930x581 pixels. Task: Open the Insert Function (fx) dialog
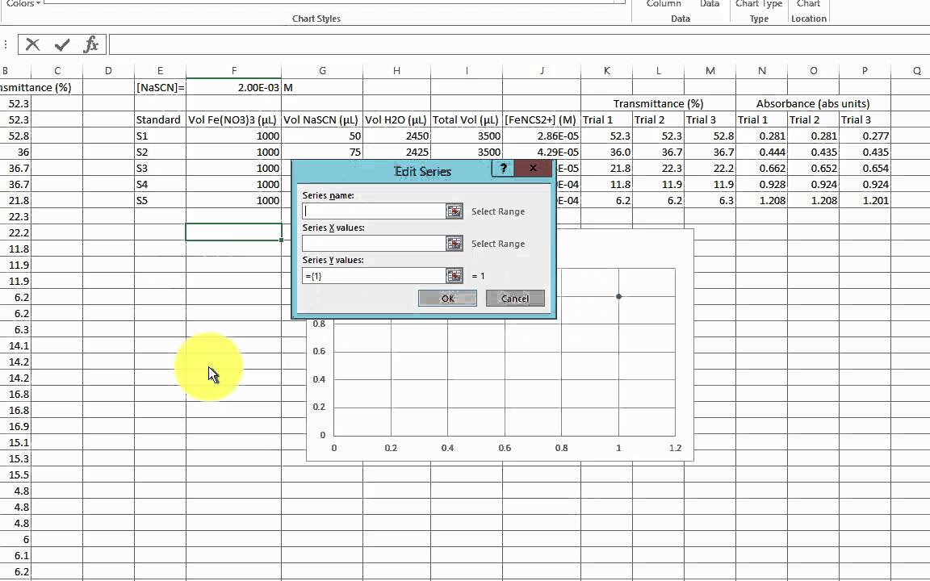[x=90, y=44]
